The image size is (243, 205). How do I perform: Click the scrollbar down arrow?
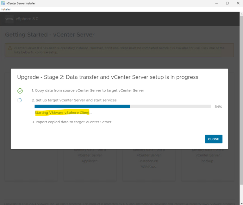click(241, 203)
